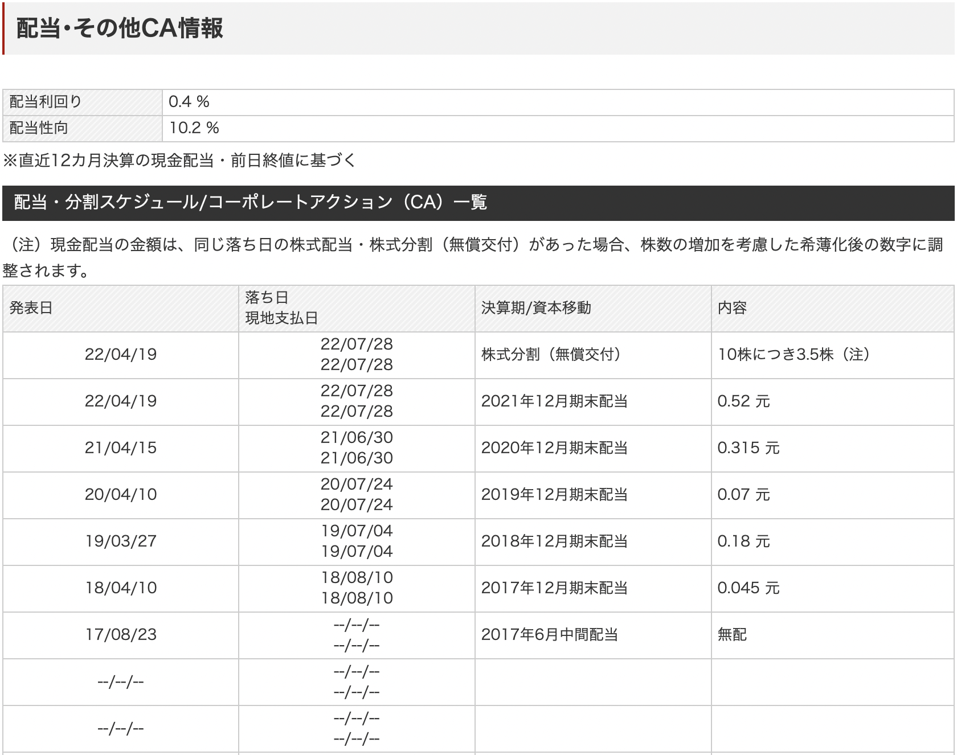Select the 0.4 % dividend yield value
Image resolution: width=957 pixels, height=755 pixels.
(189, 102)
